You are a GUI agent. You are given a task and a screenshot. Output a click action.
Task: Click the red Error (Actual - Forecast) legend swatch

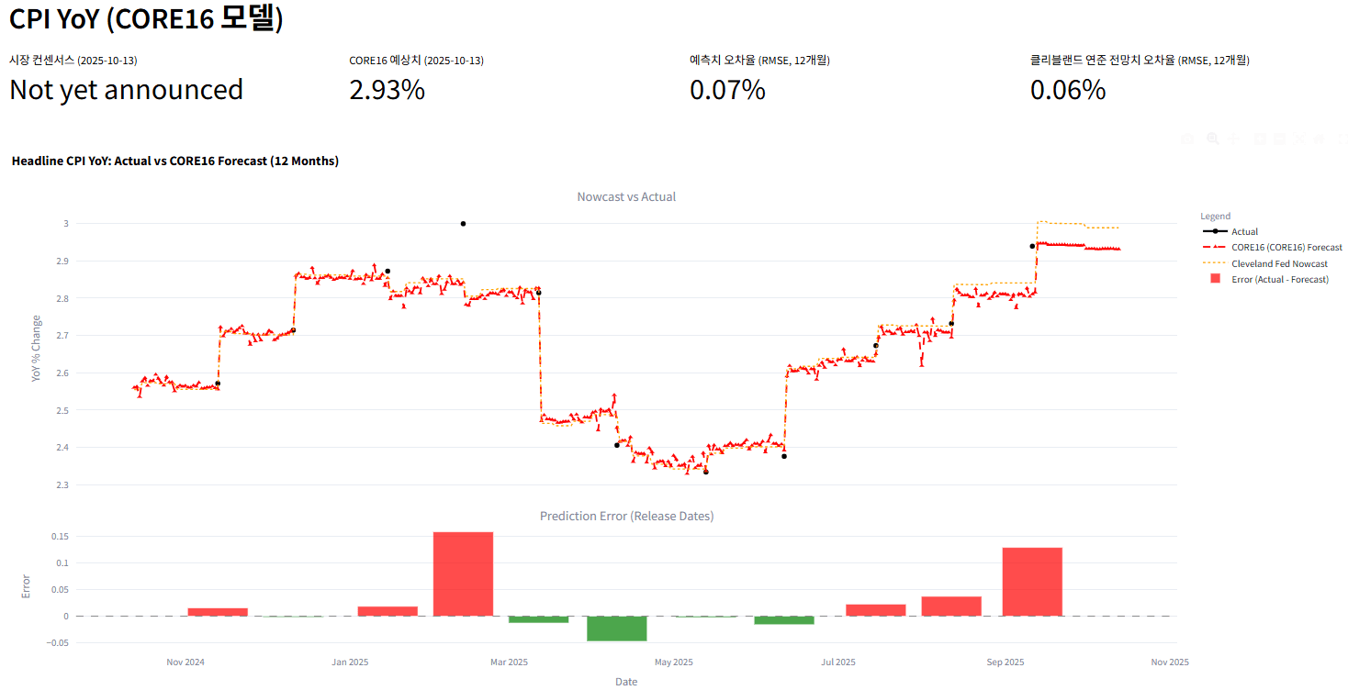(x=1214, y=279)
